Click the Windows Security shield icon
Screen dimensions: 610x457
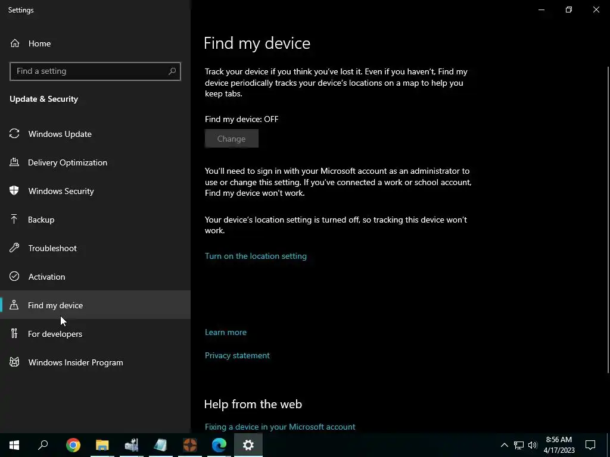coord(14,191)
